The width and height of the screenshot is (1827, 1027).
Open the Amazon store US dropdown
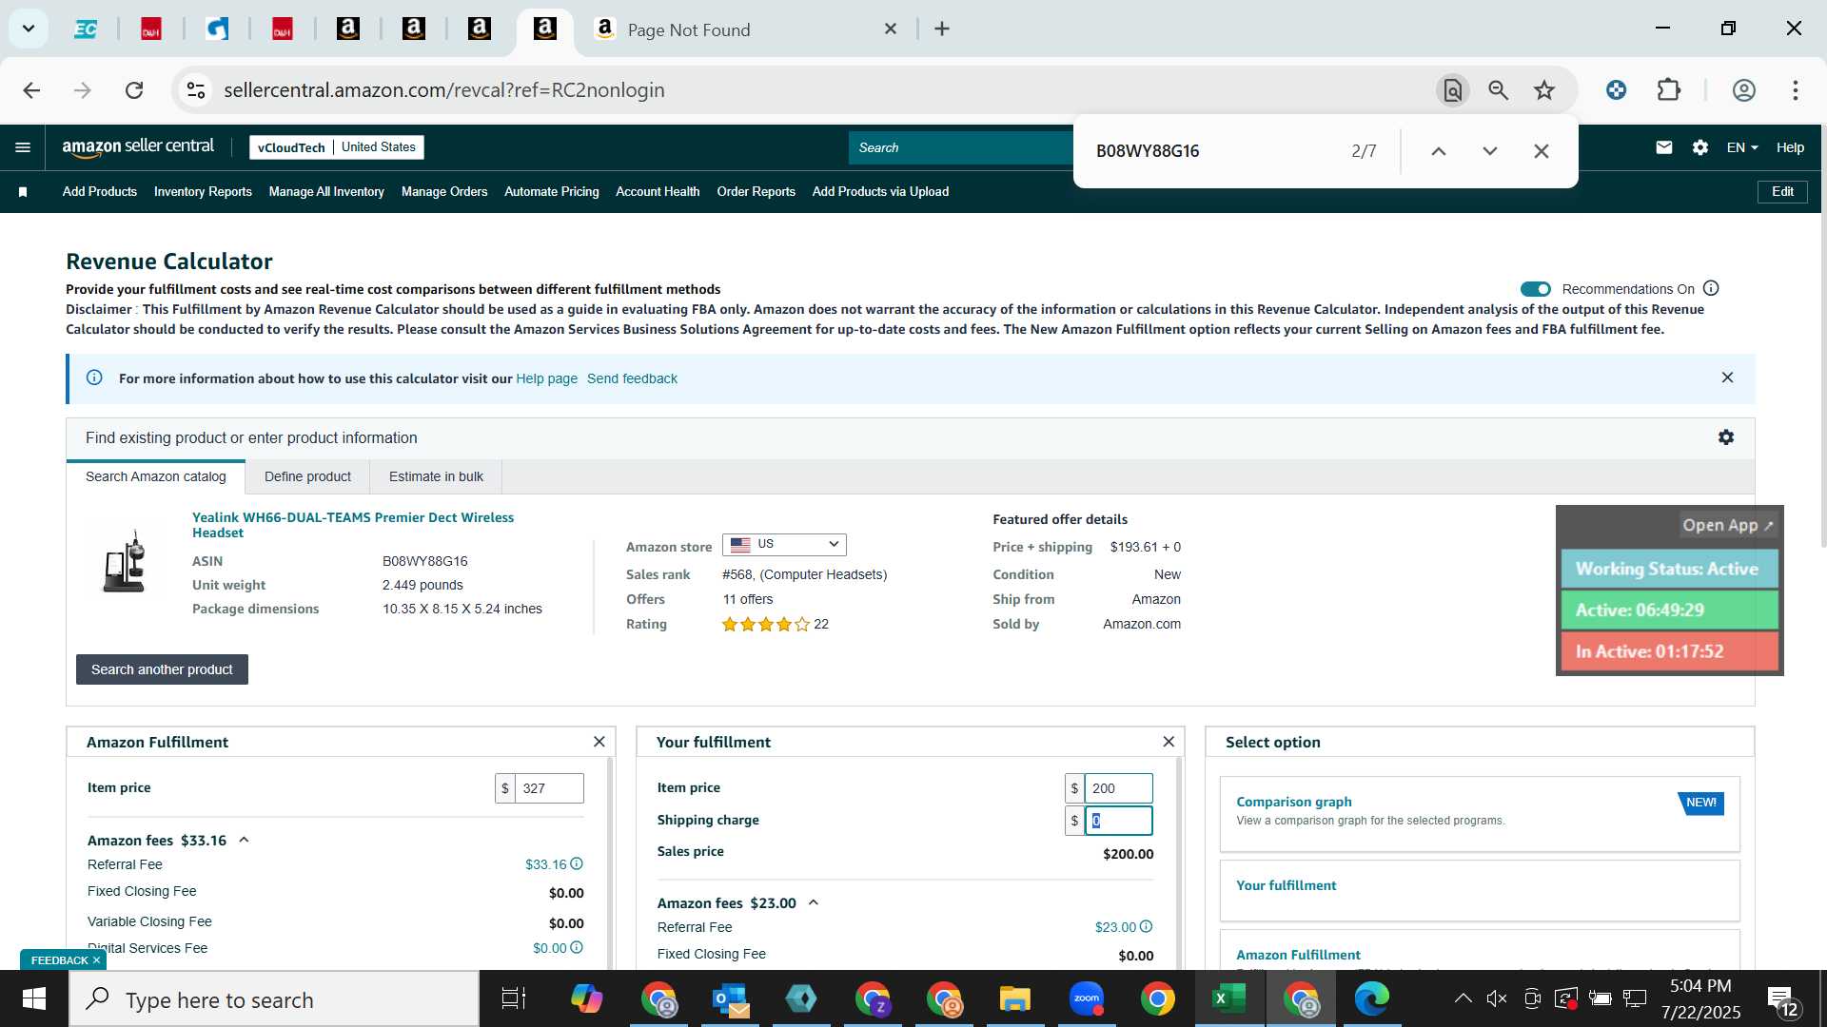click(784, 544)
